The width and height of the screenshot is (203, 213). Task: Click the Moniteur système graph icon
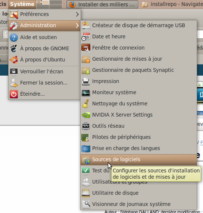click(x=86, y=93)
